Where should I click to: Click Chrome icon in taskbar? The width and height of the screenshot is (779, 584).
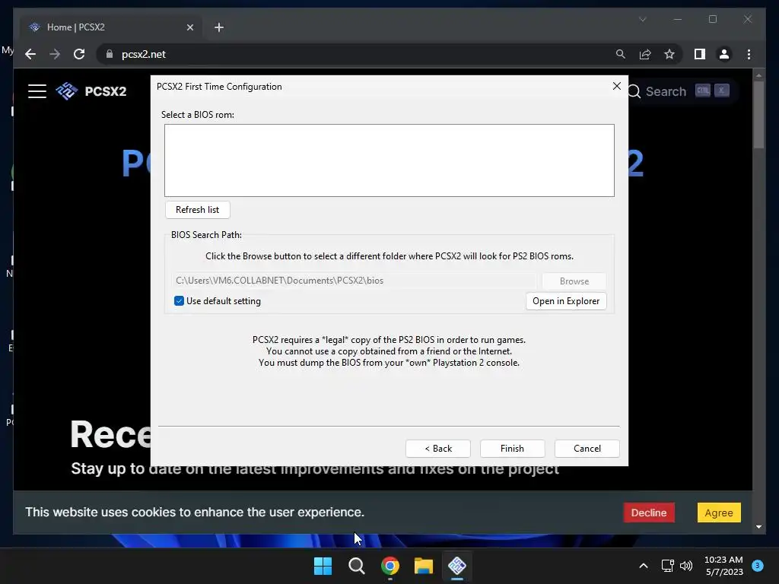pos(390,566)
